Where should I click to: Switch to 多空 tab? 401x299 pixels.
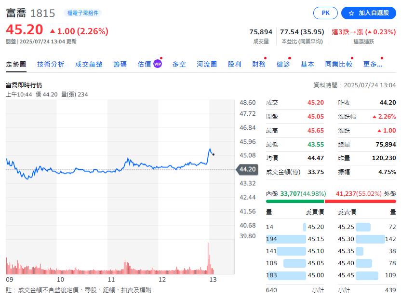click(179, 64)
